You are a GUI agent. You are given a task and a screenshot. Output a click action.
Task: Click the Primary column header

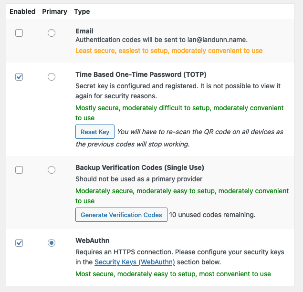click(55, 11)
